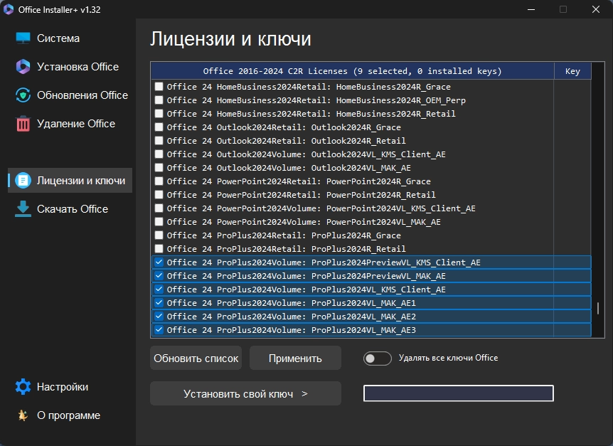Uncheck the ProPlus2024VL_MAK_AE3 checkbox

[x=159, y=330]
